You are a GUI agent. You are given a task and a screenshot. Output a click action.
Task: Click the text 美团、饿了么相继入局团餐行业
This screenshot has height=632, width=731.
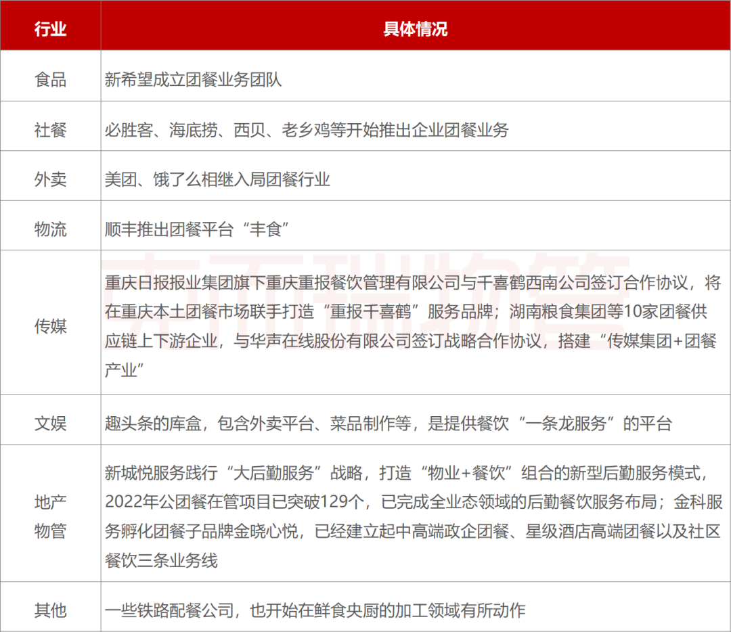[x=217, y=179]
